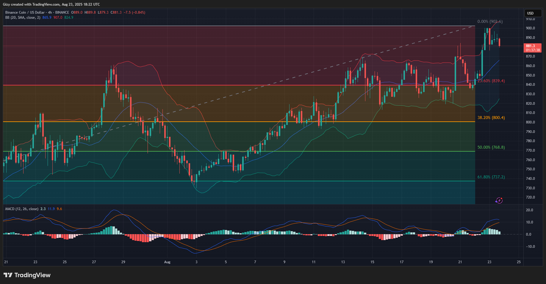Click the 61.80% (737.2) Fibonacci level label
Viewport: 546px width, 284px height.
491,177
